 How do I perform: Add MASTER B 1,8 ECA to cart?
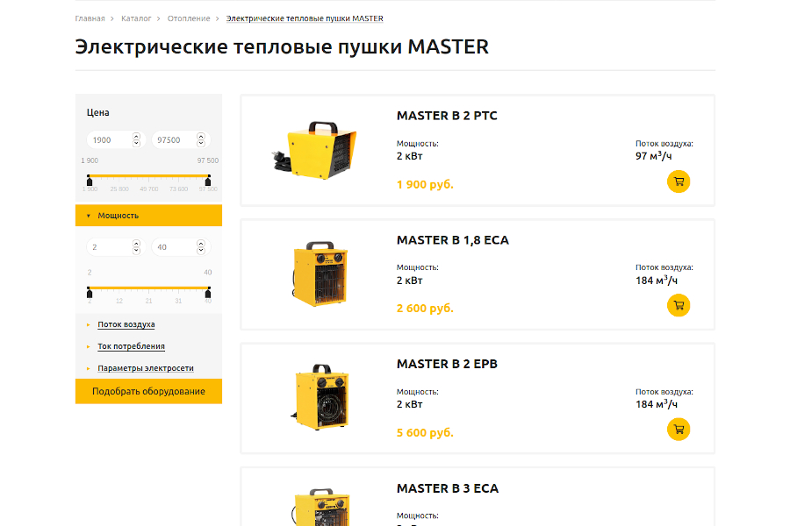tap(678, 305)
